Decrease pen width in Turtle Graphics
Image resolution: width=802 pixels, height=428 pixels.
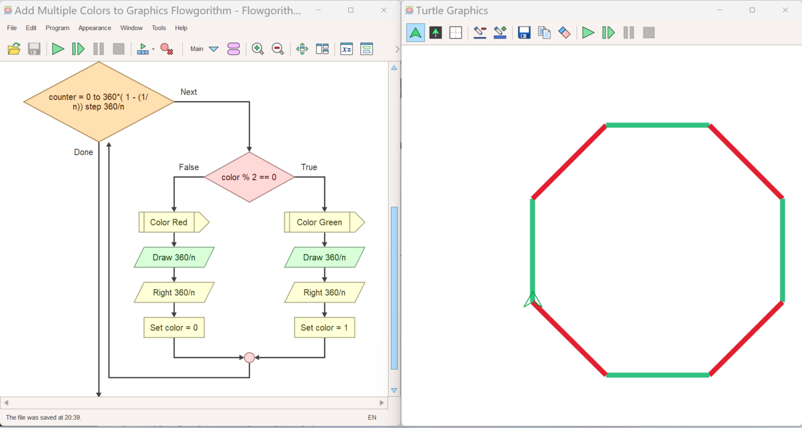480,33
